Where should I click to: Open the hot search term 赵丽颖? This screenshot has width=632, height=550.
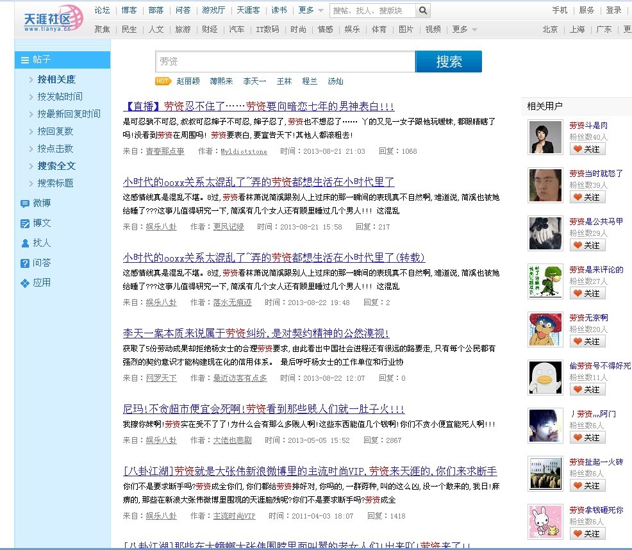point(188,81)
